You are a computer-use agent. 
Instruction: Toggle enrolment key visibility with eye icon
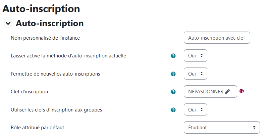[x=241, y=91]
